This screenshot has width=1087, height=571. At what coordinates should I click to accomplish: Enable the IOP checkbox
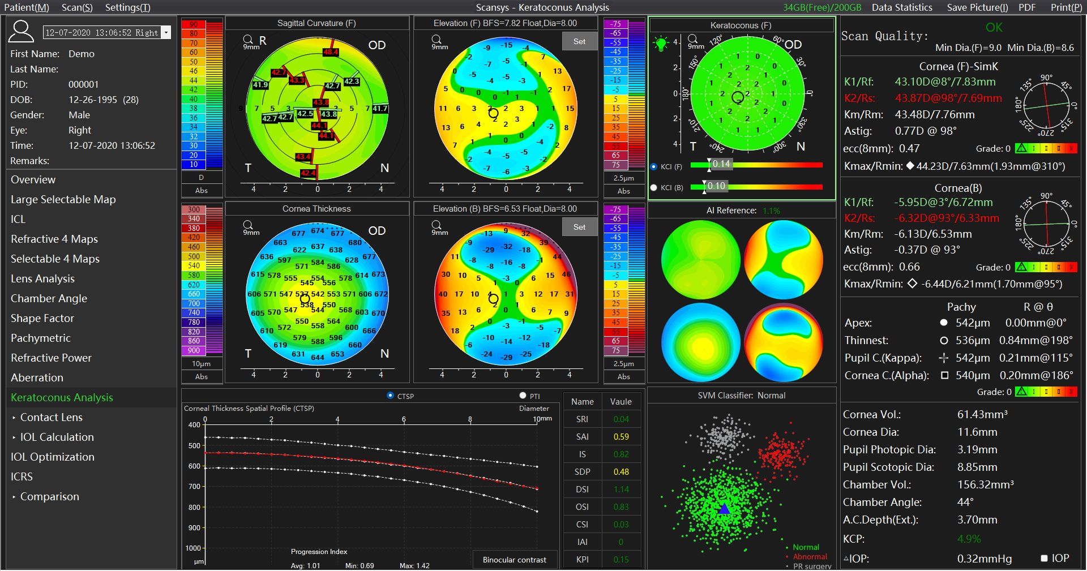[x=1045, y=558]
